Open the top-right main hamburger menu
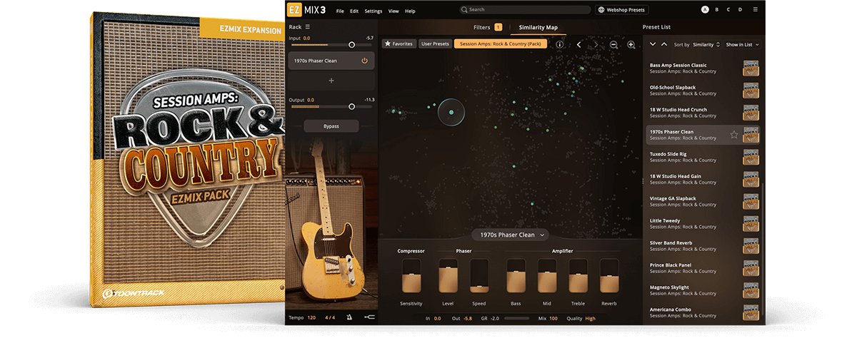This screenshot has width=857, height=348. click(756, 10)
